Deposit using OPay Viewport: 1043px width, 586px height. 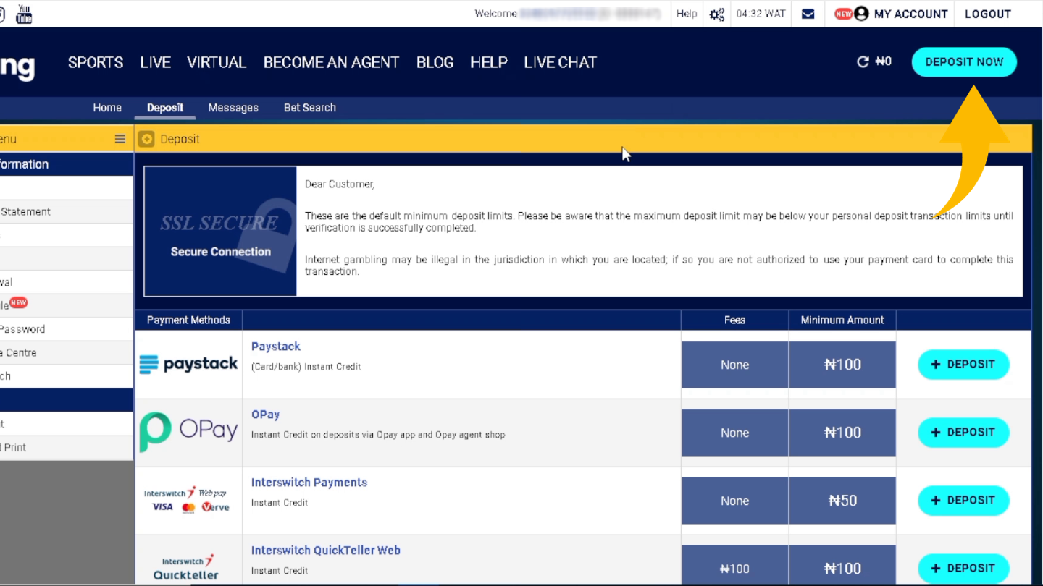coord(963,433)
